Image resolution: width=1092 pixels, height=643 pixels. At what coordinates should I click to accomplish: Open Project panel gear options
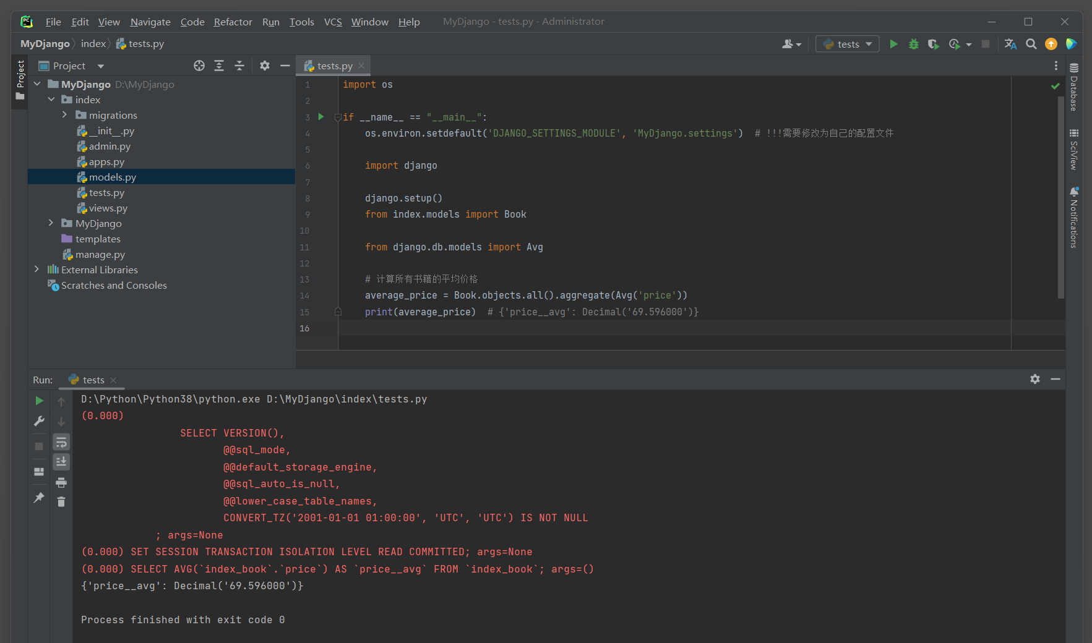[265, 66]
